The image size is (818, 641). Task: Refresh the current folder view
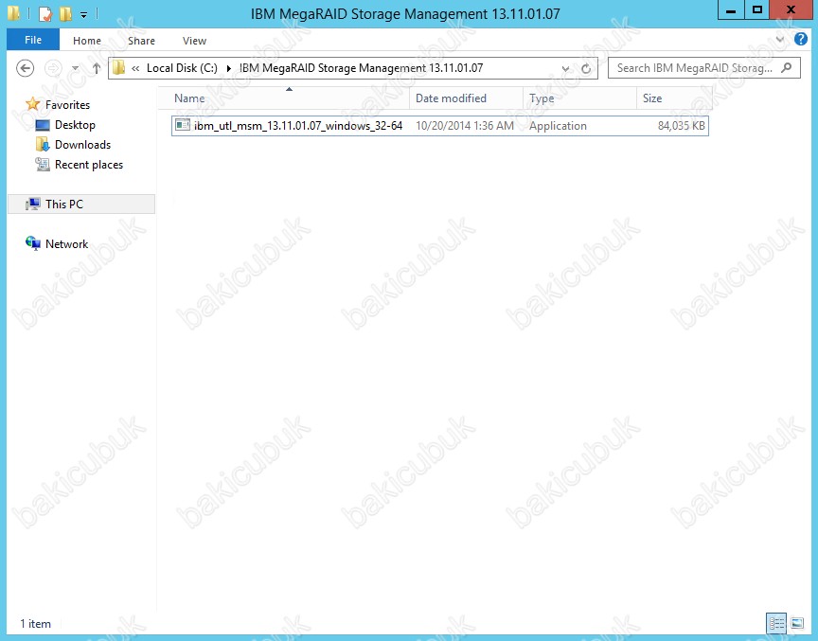[x=586, y=68]
